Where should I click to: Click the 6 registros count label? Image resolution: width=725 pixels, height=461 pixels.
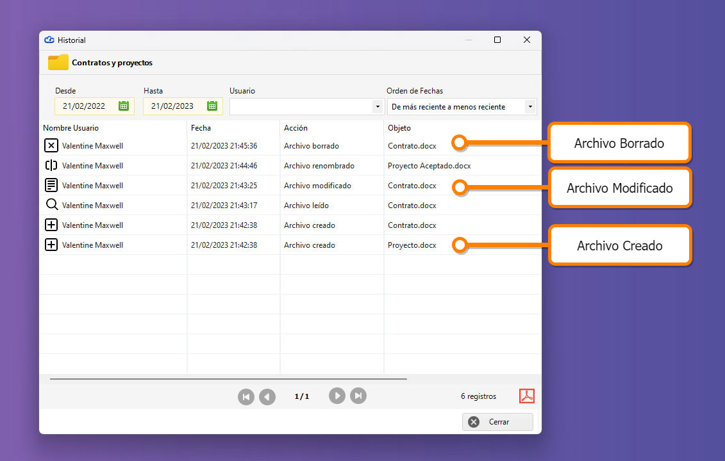point(478,396)
